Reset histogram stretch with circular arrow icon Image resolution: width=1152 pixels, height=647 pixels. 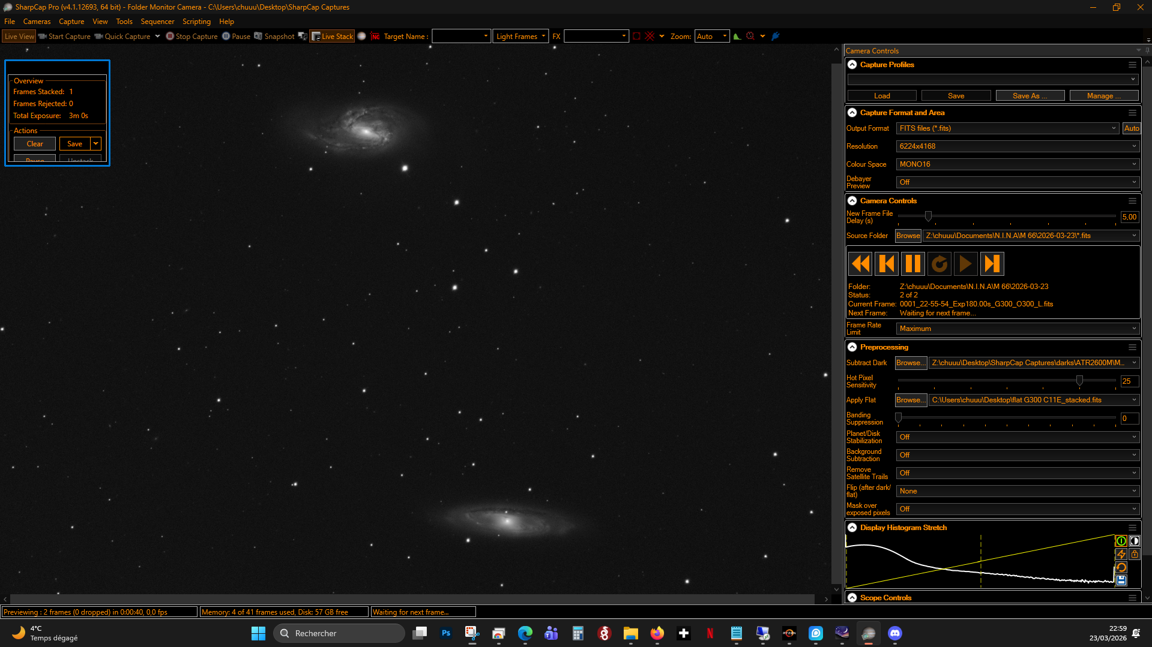coord(1121,567)
